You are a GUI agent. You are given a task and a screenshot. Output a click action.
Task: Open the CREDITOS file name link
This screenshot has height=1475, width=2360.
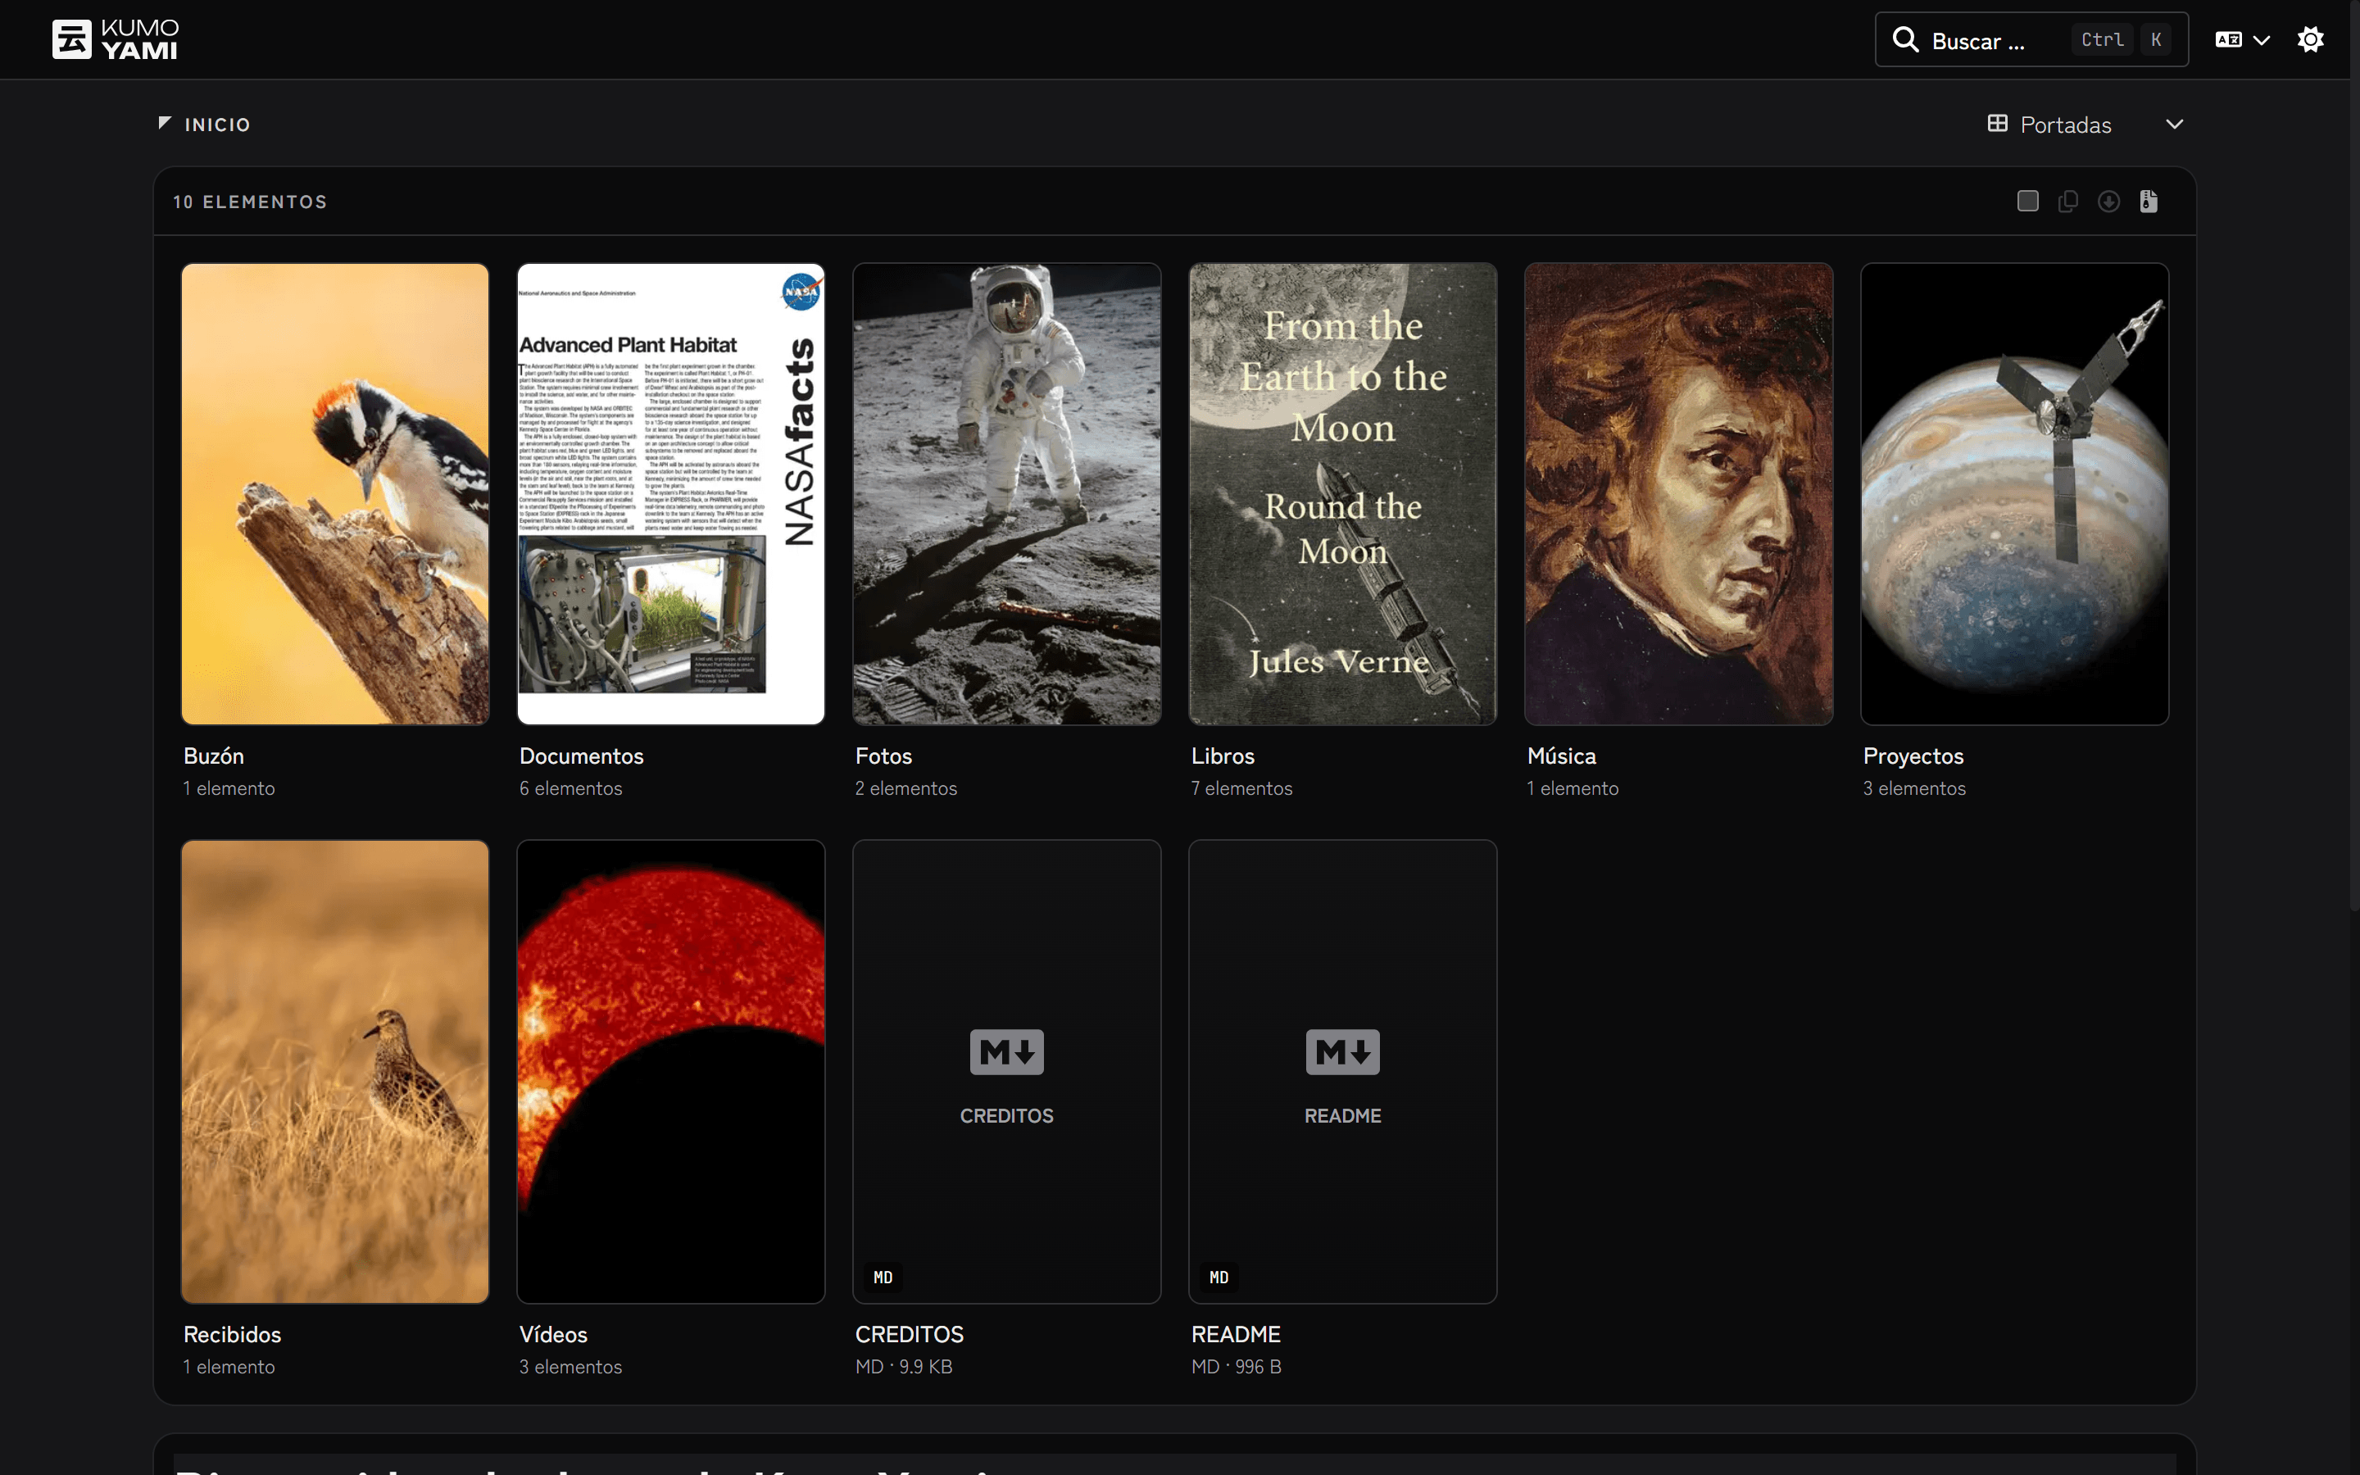[x=909, y=1333]
